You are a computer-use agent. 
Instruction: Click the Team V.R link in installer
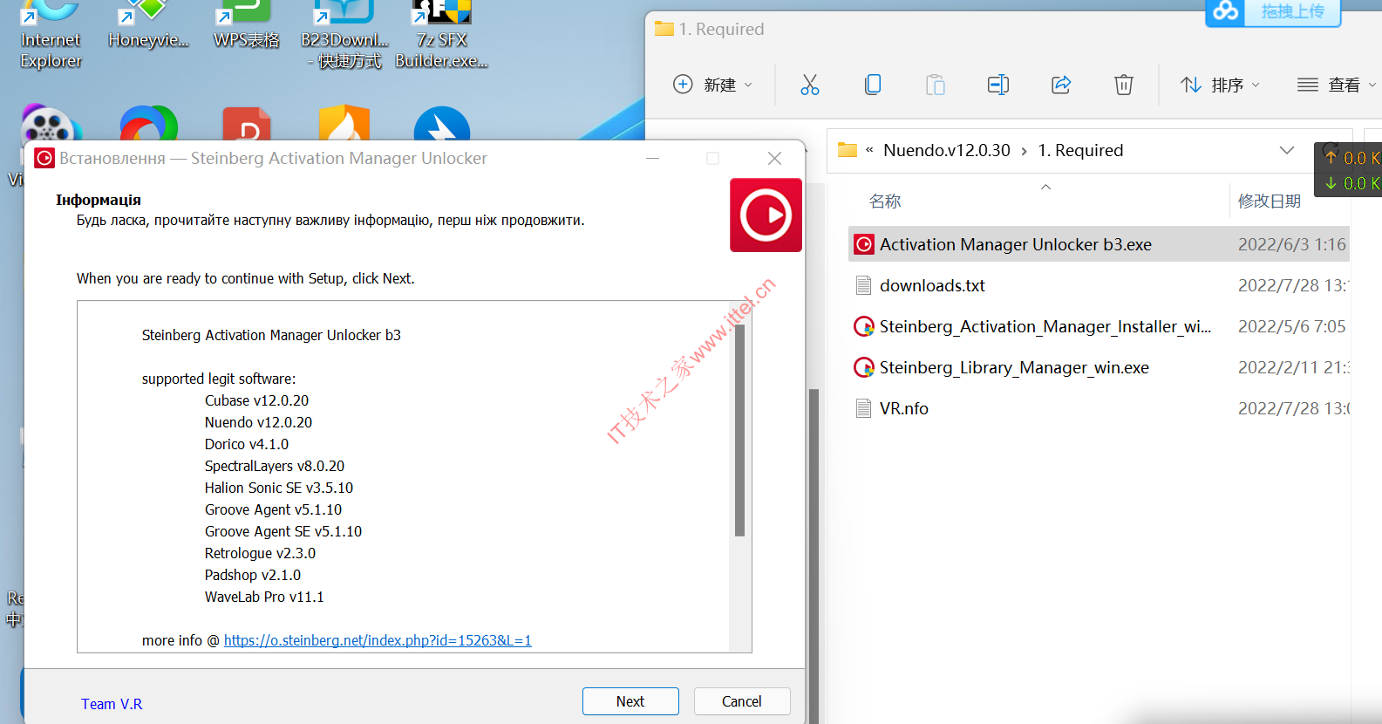coord(112,704)
